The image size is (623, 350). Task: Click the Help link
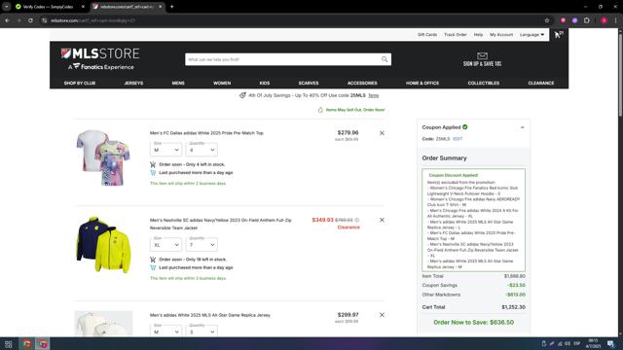point(478,35)
